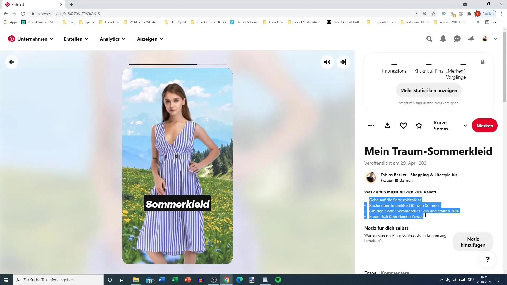Click the back arrow navigation icon
Screen dimensions: 507x285
click(12, 62)
